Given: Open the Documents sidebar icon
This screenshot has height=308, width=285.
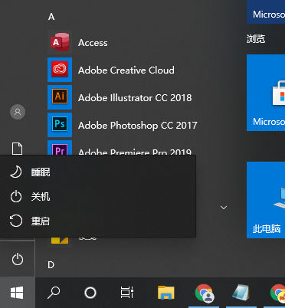Looking at the screenshot, I should coord(17,149).
